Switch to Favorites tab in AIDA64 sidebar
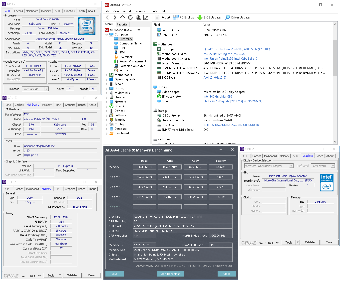 point(123,24)
